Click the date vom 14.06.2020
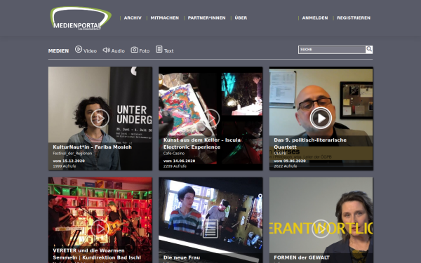 pyautogui.click(x=180, y=161)
